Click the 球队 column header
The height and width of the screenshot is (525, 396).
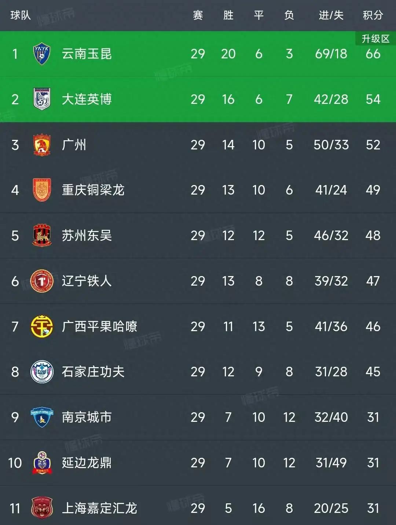tap(21, 15)
